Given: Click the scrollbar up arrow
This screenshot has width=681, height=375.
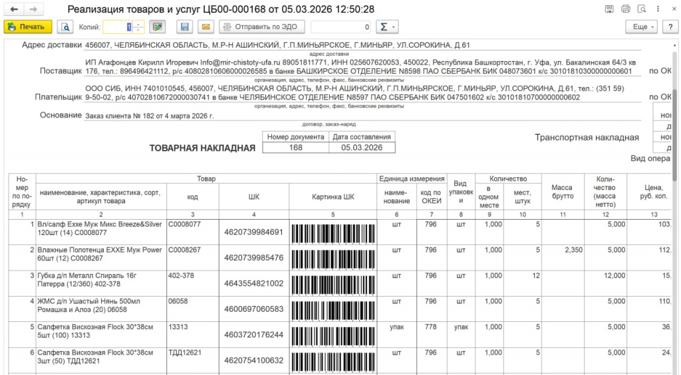Looking at the screenshot, I should (x=675, y=44).
